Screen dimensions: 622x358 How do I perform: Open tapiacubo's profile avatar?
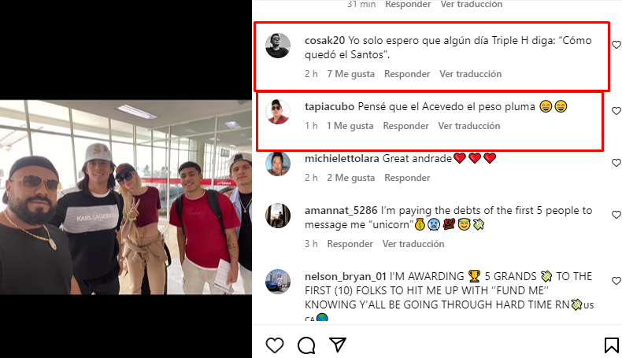(x=278, y=112)
